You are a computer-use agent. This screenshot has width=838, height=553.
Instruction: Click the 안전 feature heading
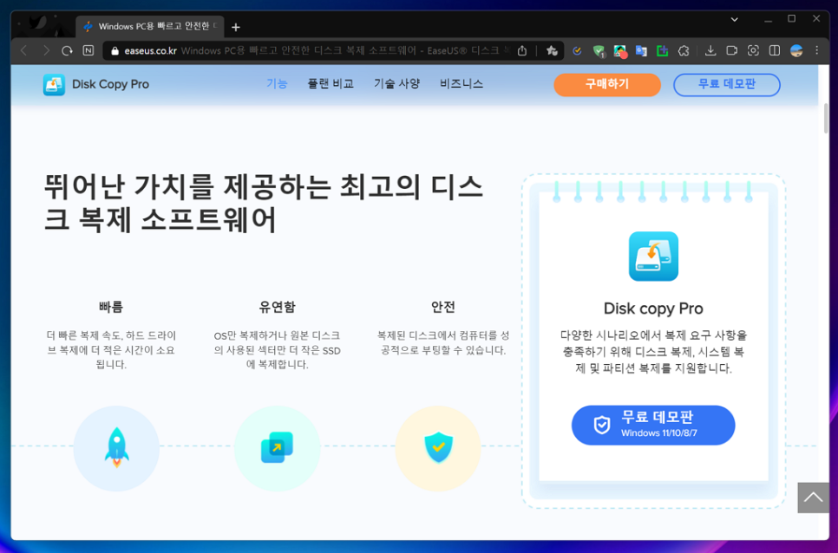[x=443, y=307]
